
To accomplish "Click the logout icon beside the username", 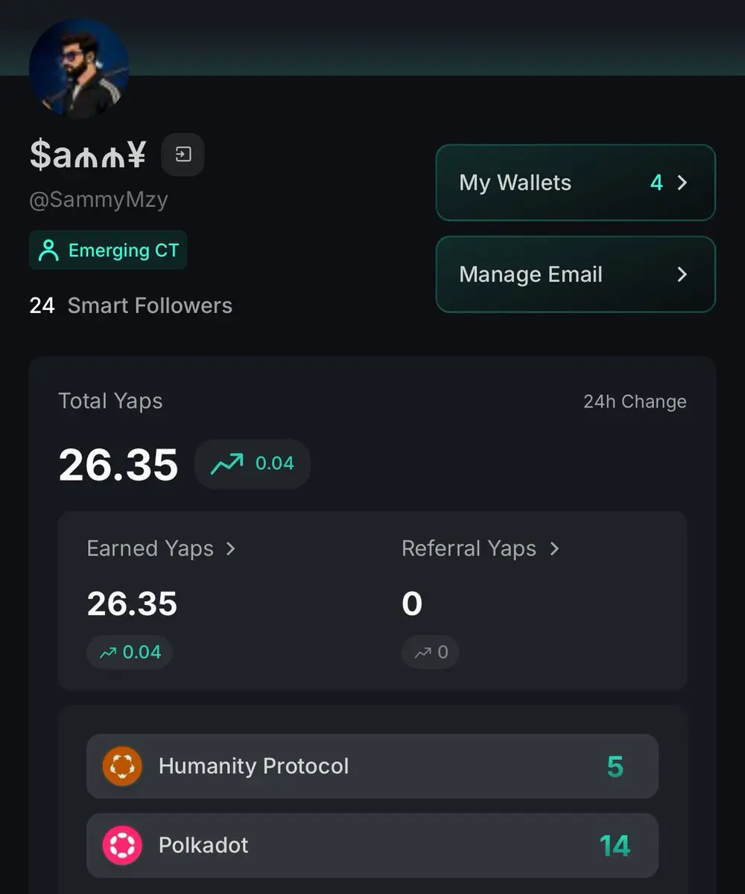I will (183, 155).
